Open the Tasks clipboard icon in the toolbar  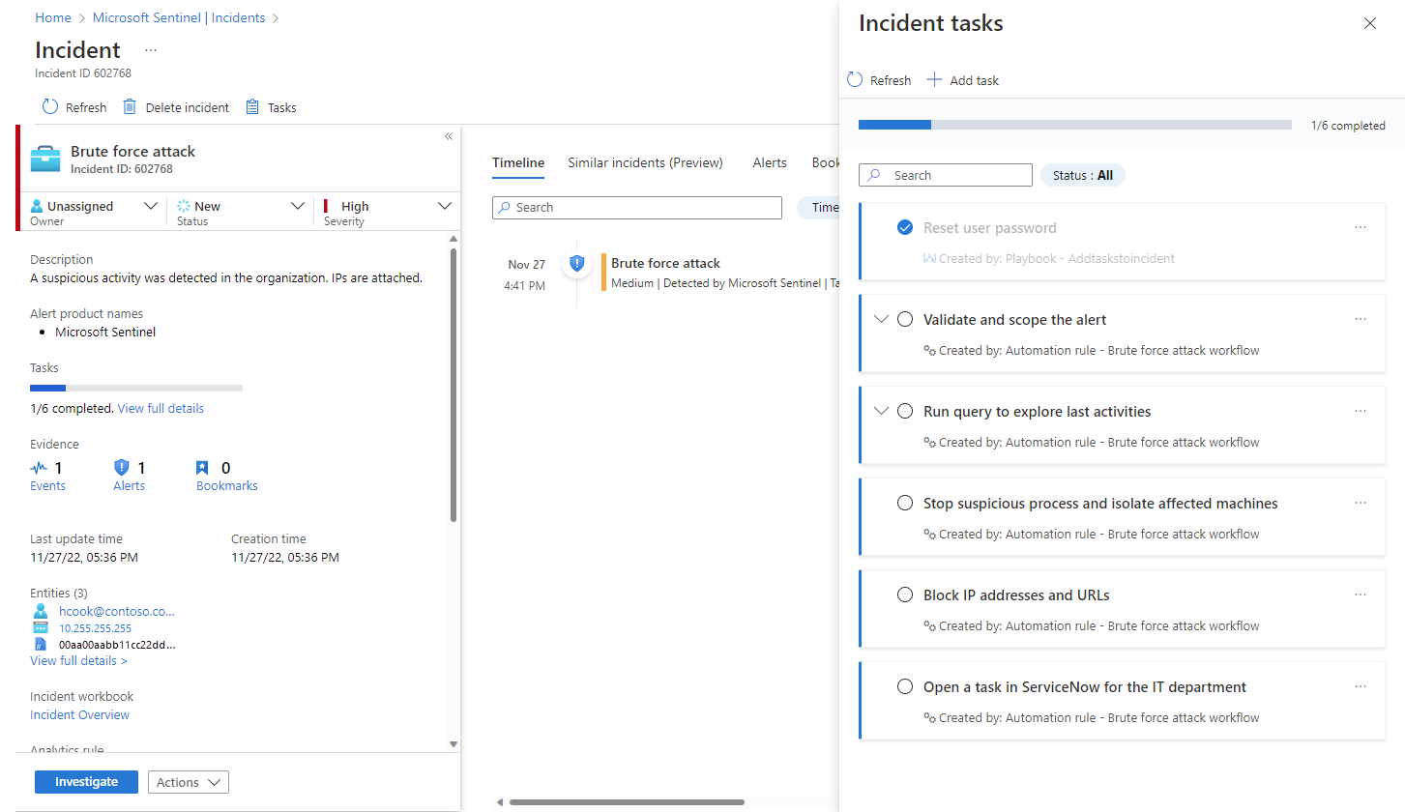[252, 107]
